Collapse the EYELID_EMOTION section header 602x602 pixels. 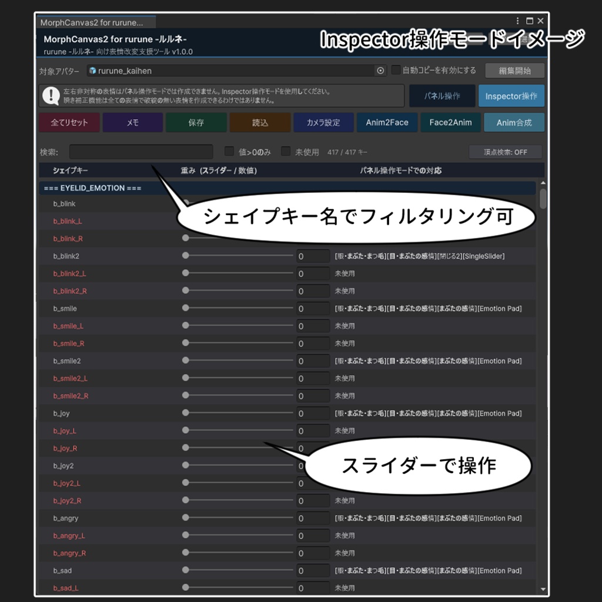click(287, 188)
